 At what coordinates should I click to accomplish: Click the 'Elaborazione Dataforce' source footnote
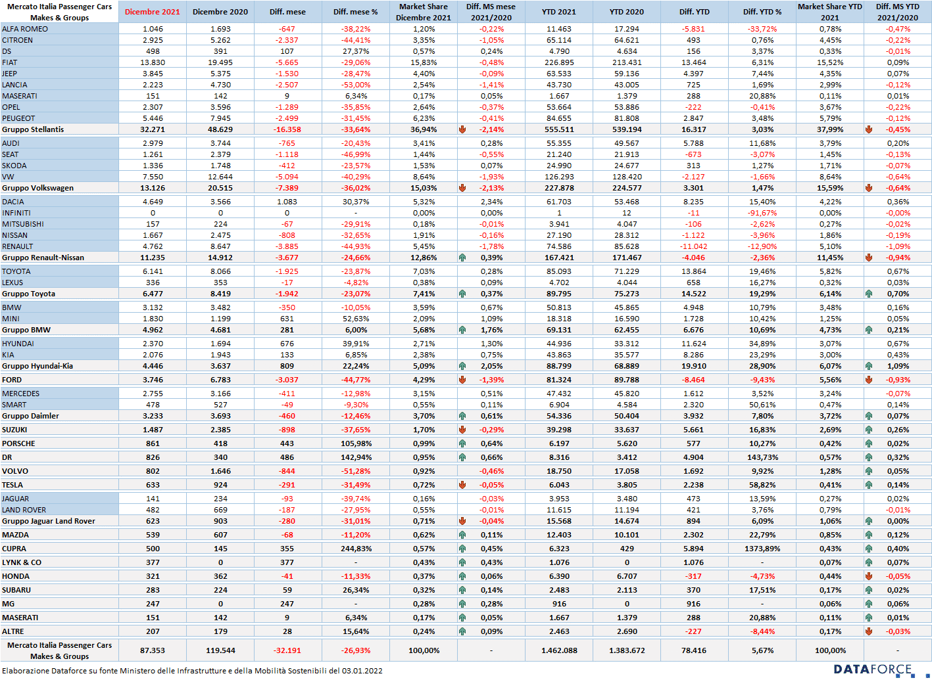coord(192,671)
